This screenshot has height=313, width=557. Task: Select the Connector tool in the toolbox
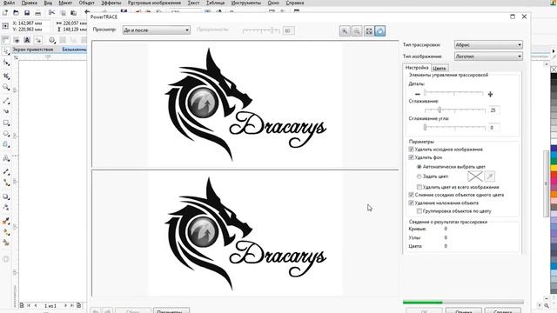pos(6,183)
